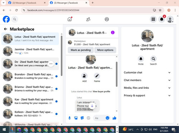Select the second Messenger browser tab
179x133 pixels.
(x=69, y=3)
